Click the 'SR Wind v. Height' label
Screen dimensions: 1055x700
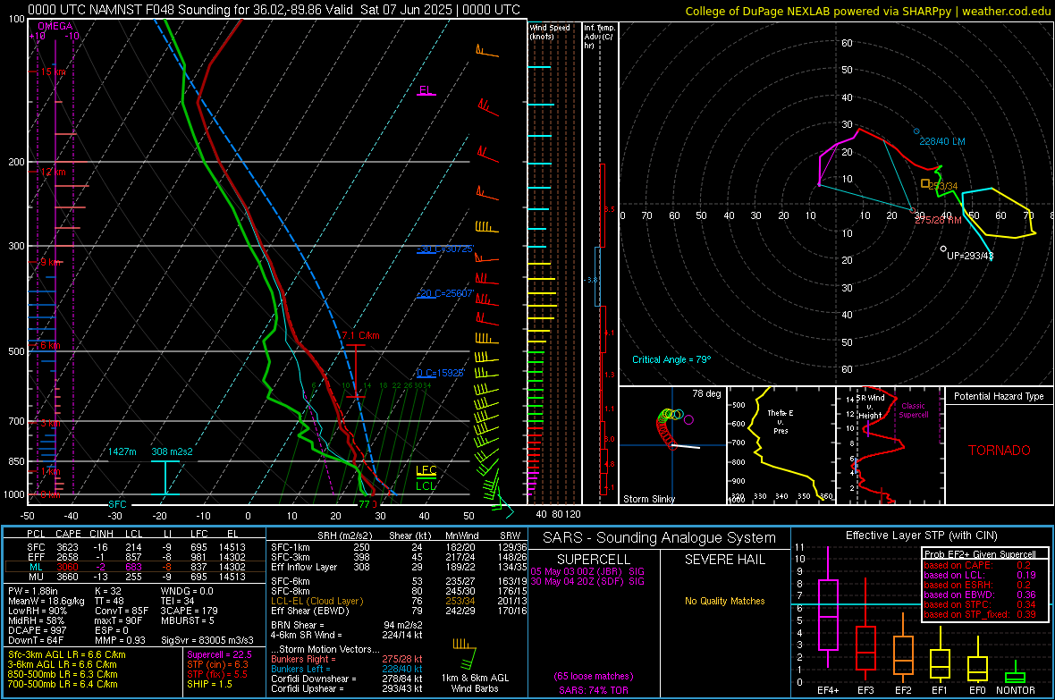click(x=870, y=407)
